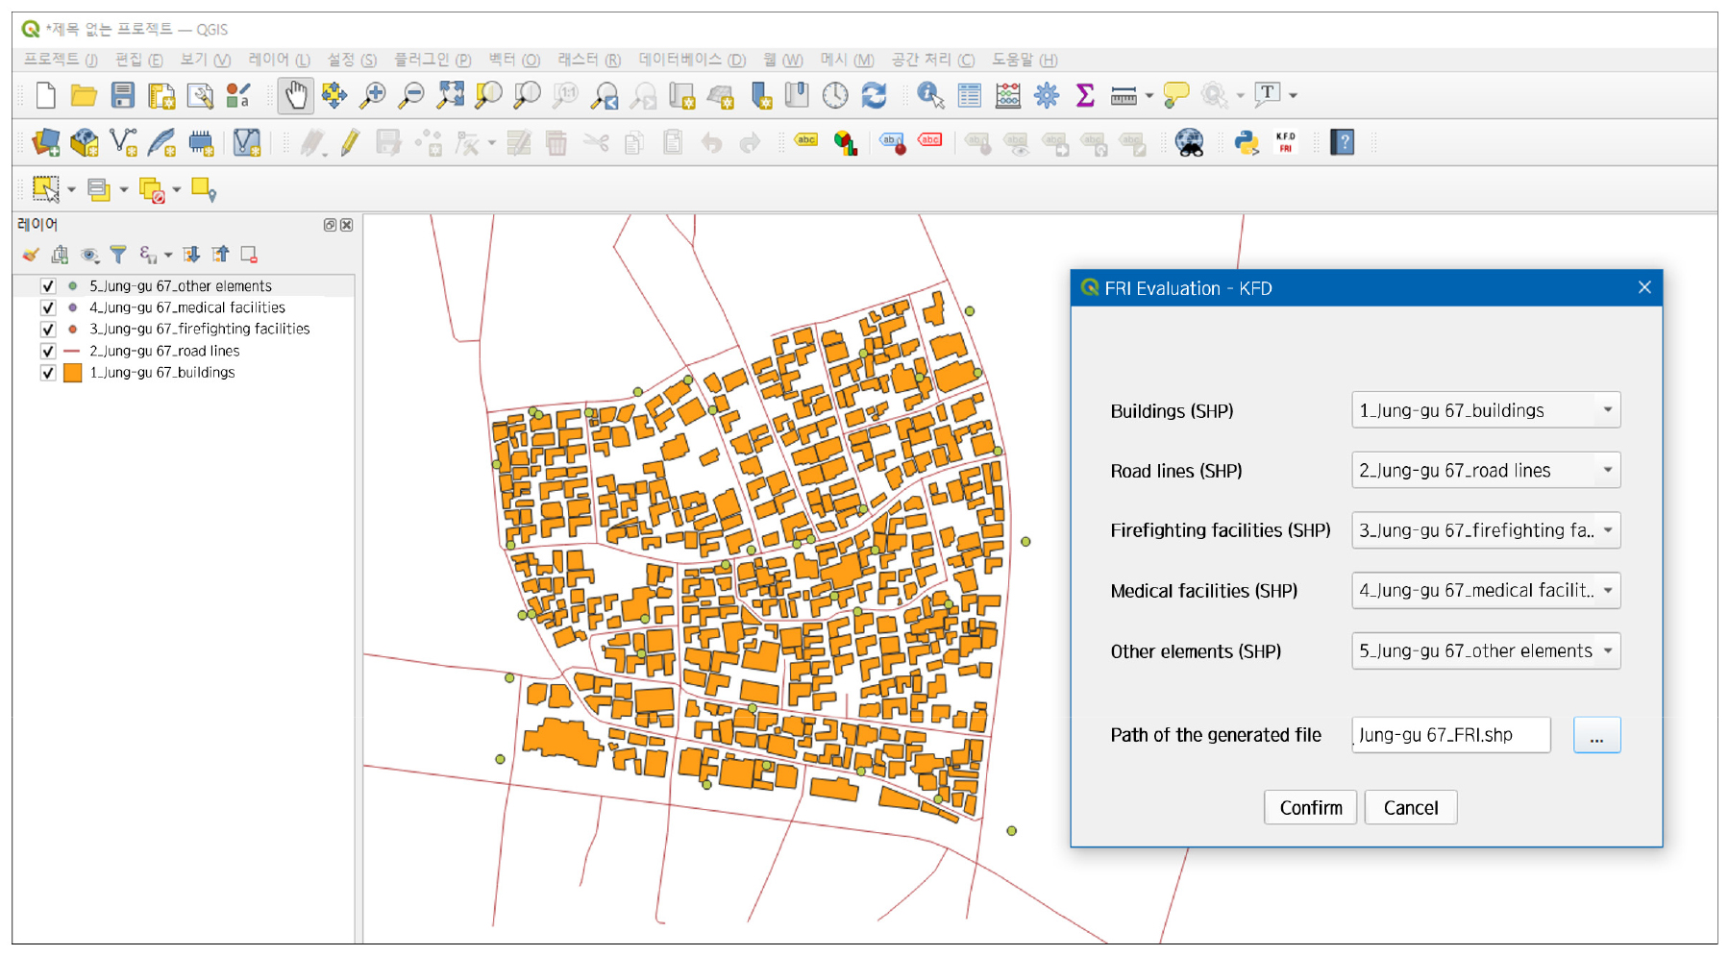Open the Medical facilities (SHP) dropdown
This screenshot has height=956, width=1729.
tap(1485, 591)
